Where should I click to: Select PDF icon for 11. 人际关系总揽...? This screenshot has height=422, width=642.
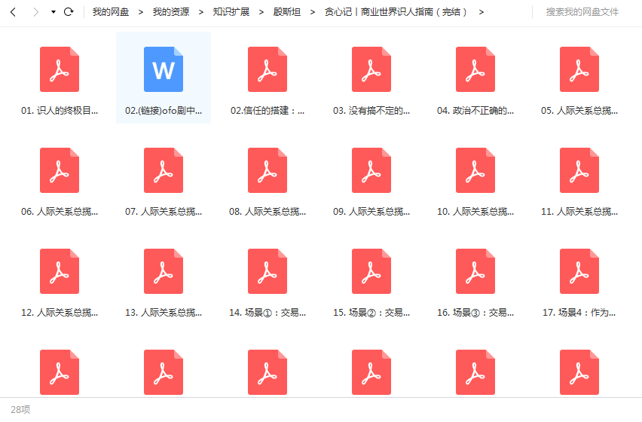click(579, 170)
